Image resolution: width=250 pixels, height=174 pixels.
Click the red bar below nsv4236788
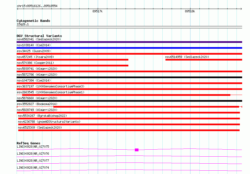(129, 124)
